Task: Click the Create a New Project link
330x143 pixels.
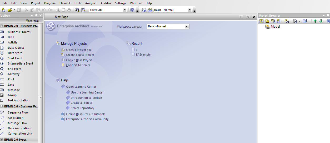Action: click(80, 55)
